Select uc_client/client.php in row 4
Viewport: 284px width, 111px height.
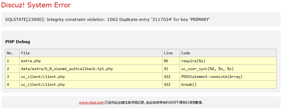[x=43, y=84]
